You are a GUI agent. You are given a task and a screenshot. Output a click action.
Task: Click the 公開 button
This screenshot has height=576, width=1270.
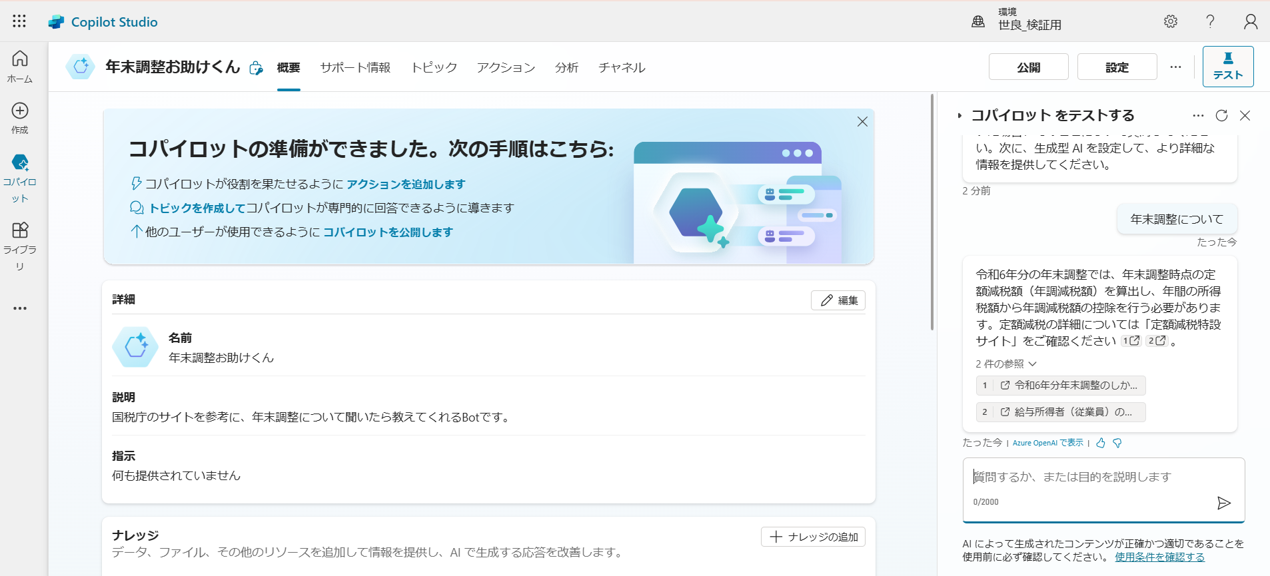click(1028, 67)
